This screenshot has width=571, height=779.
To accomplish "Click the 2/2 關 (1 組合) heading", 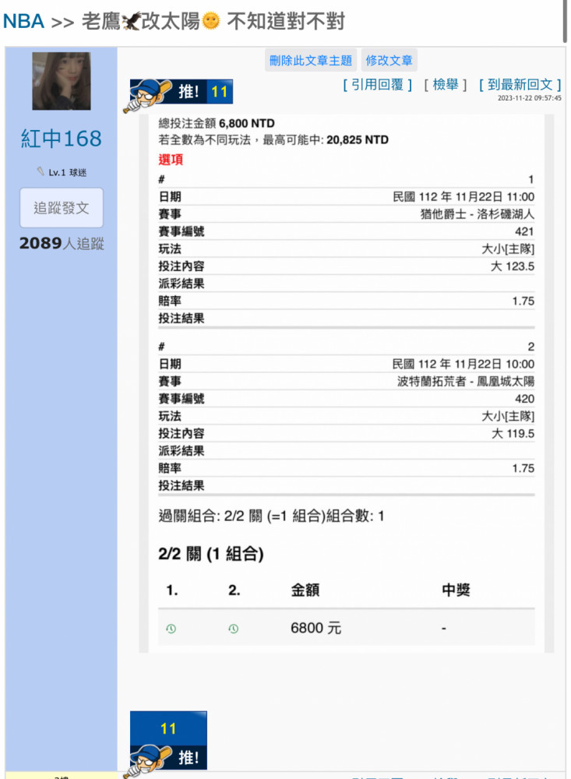I will click(210, 553).
